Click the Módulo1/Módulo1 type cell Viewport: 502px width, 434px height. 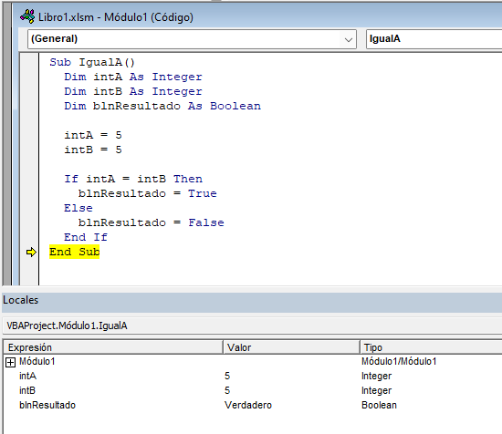coord(399,361)
